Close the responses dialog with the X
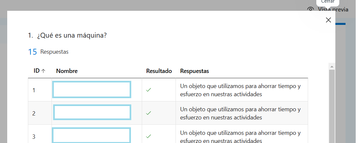358x143 pixels. click(328, 20)
